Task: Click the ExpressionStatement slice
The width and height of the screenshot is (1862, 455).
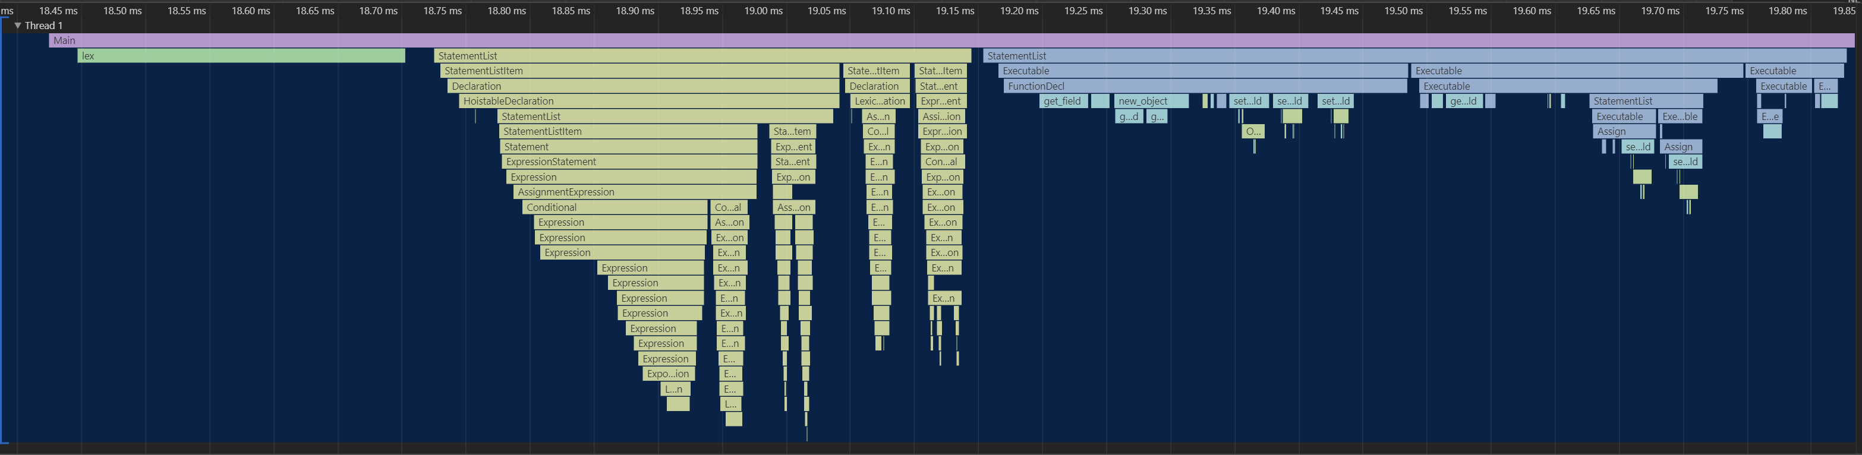Action: [629, 162]
